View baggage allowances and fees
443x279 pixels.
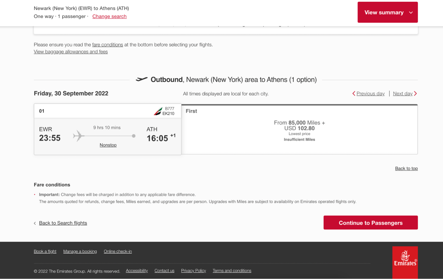71,52
